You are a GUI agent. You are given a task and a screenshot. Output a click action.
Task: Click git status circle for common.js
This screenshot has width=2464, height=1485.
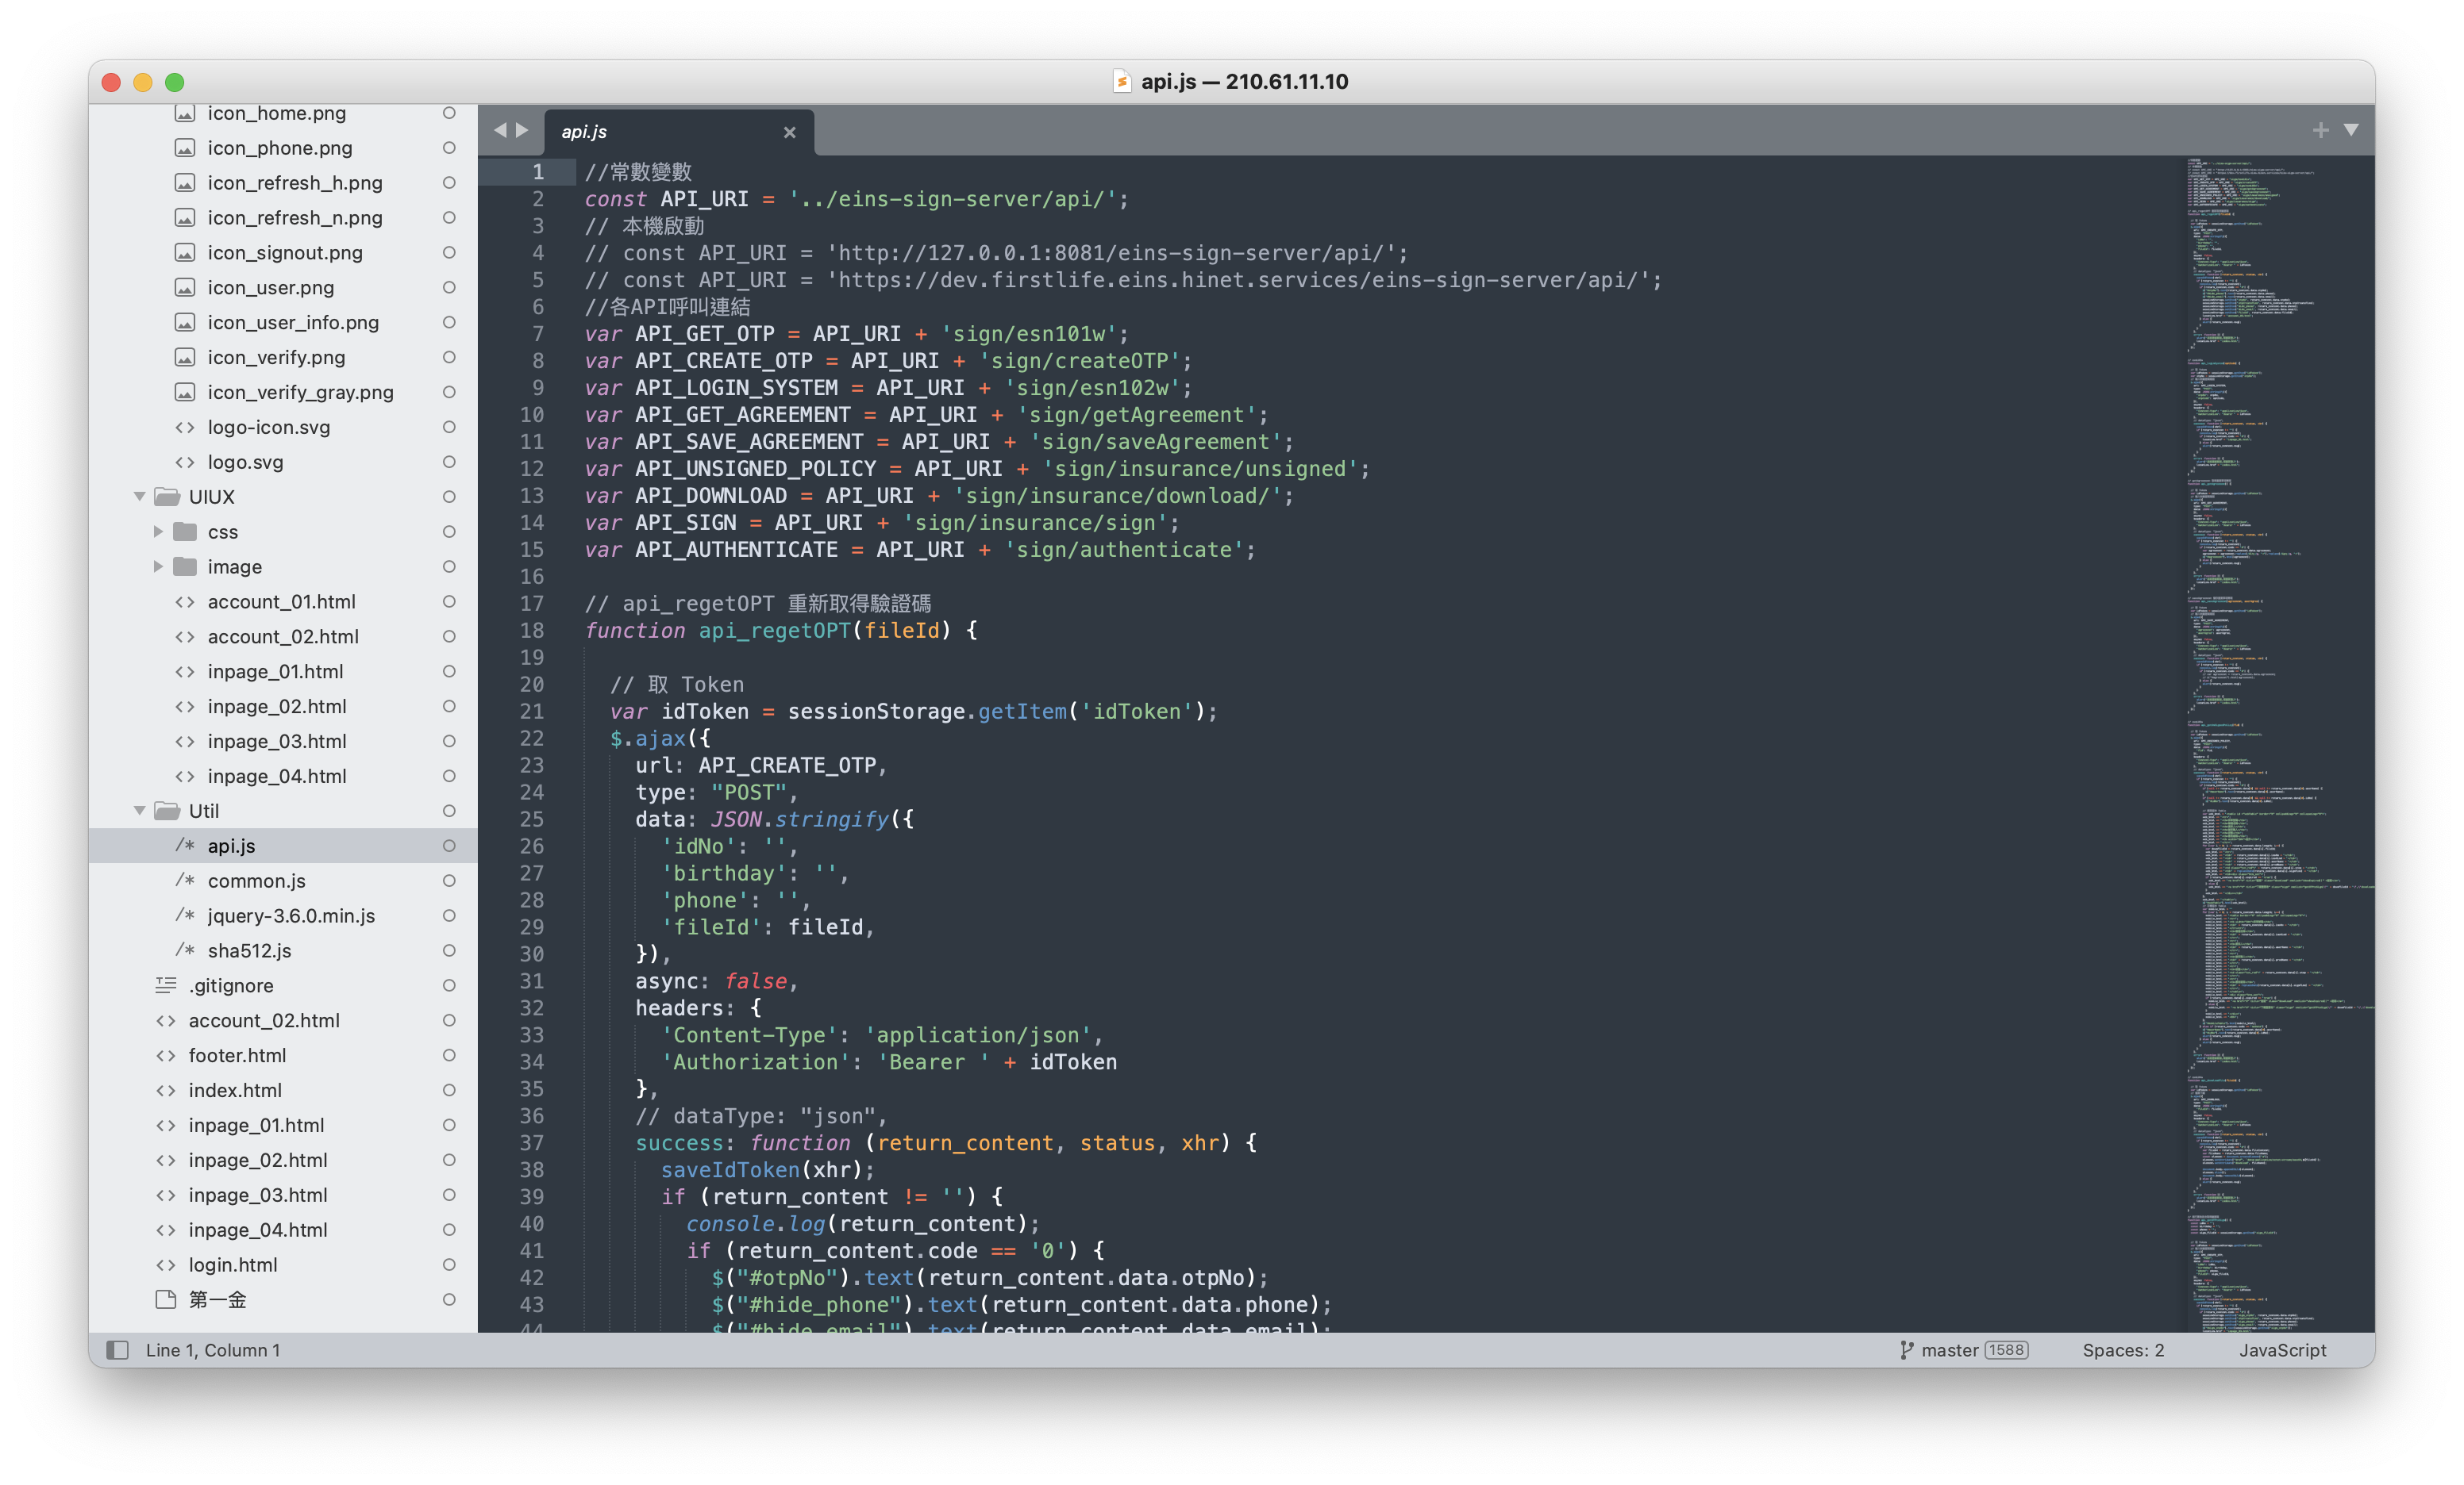[x=449, y=881]
